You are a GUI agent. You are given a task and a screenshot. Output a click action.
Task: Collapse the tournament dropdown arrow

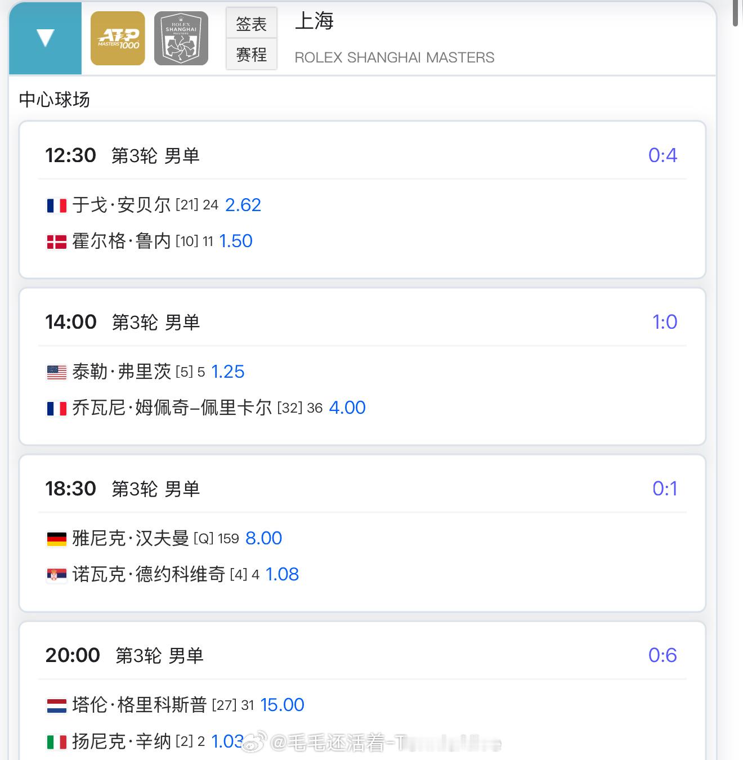click(x=45, y=38)
